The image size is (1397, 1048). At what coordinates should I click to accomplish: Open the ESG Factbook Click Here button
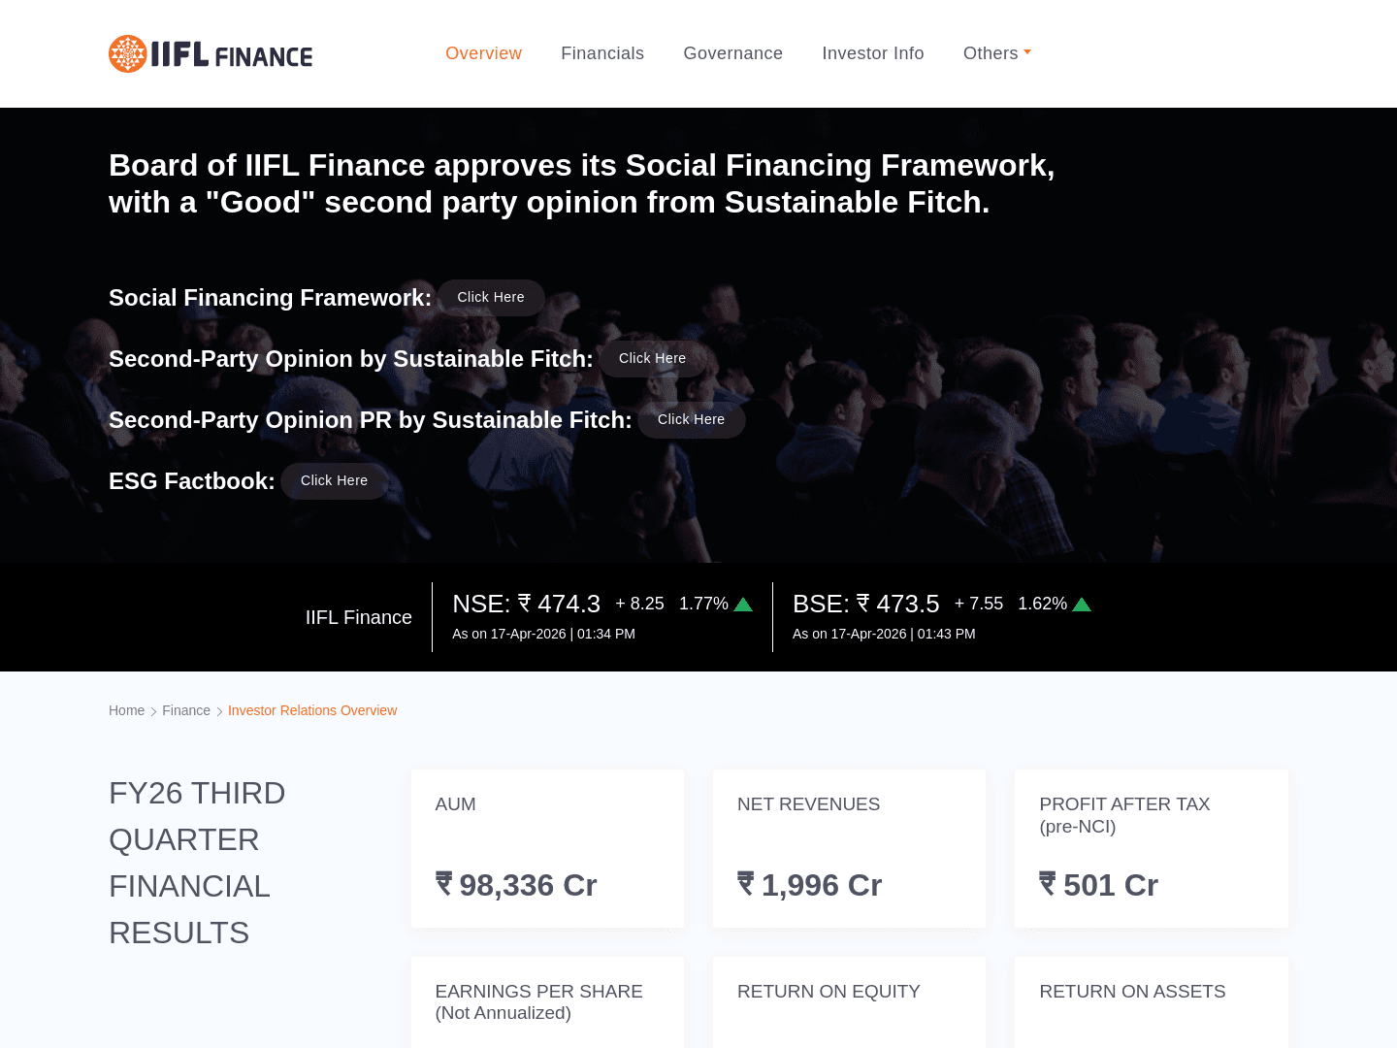point(335,481)
